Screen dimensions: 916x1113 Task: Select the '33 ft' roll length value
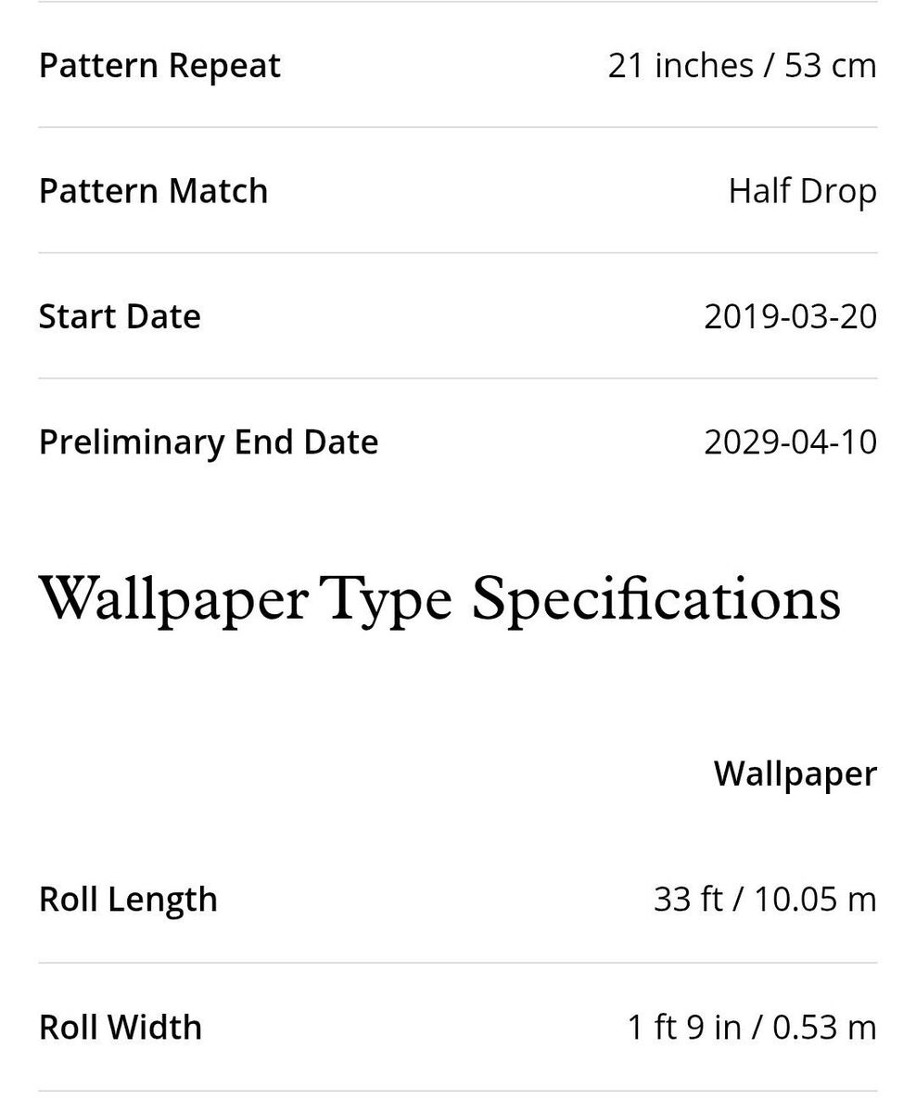687,899
